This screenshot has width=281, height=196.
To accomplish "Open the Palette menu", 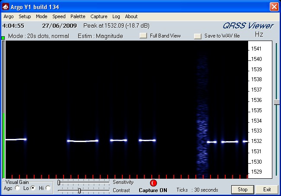I will 78,16.
